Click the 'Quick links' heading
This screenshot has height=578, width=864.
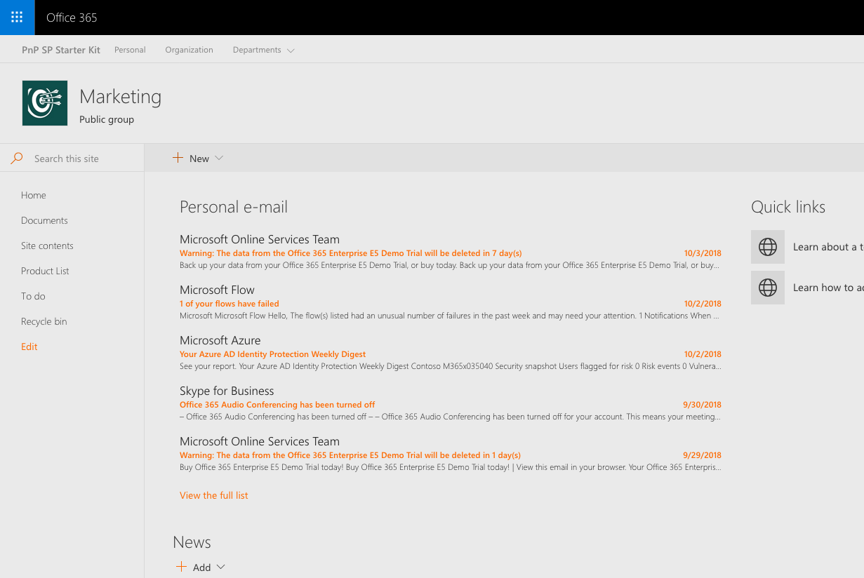tap(788, 207)
